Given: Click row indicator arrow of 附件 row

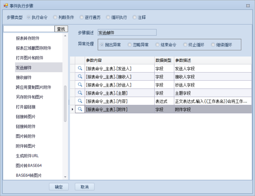Looking at the screenshot, I should (x=72, y=109).
